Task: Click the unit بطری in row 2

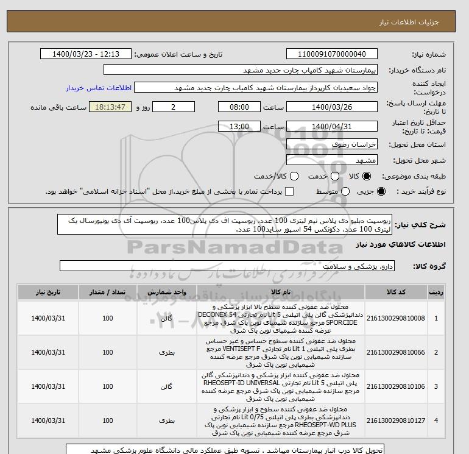Action: click(167, 353)
